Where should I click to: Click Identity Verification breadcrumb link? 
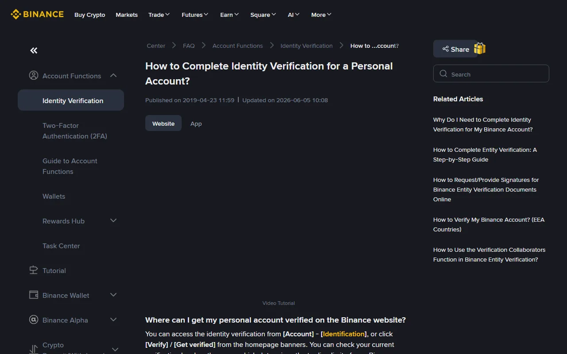tap(307, 46)
